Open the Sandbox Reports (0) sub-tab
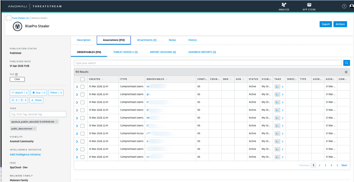Screen dimensions: 354x182 [202, 52]
